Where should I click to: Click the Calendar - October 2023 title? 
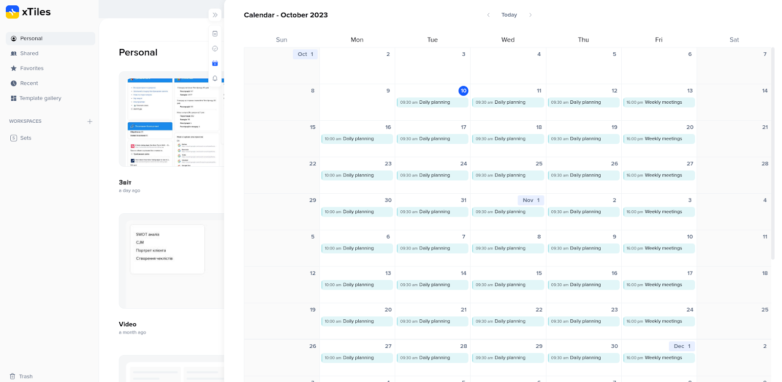(x=286, y=15)
